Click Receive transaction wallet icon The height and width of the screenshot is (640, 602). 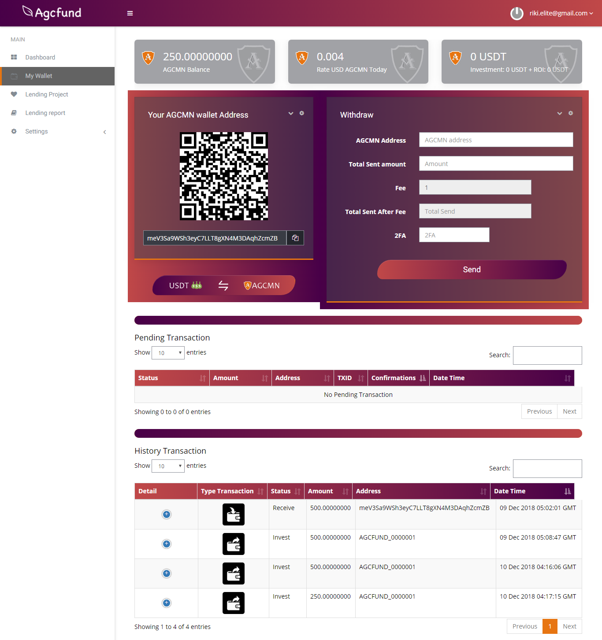tap(234, 514)
